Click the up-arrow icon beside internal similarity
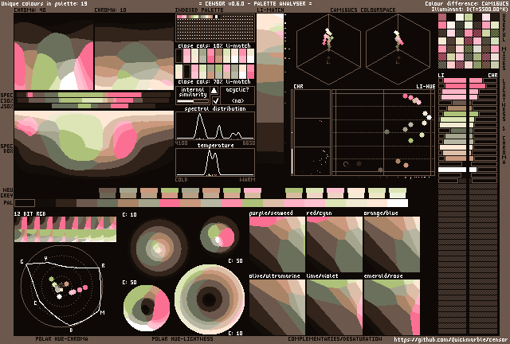 pos(214,91)
